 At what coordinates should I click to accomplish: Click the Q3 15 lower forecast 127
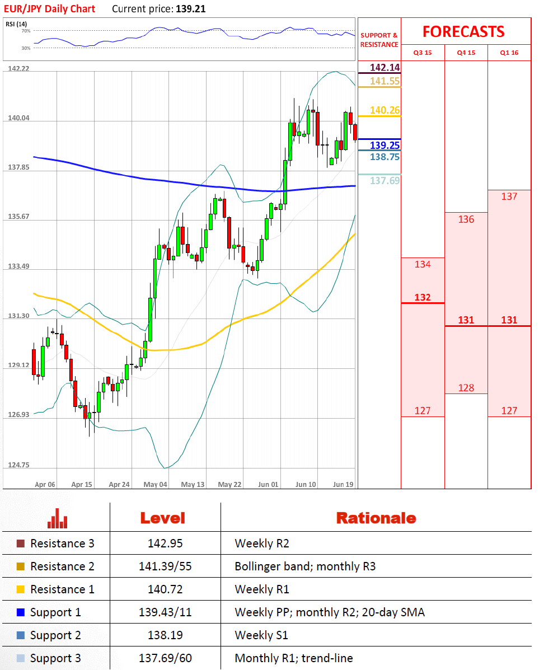pyautogui.click(x=423, y=411)
